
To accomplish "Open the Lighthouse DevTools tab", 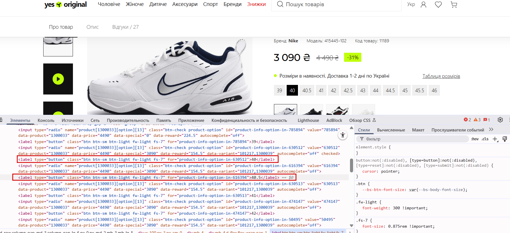I will tap(308, 120).
